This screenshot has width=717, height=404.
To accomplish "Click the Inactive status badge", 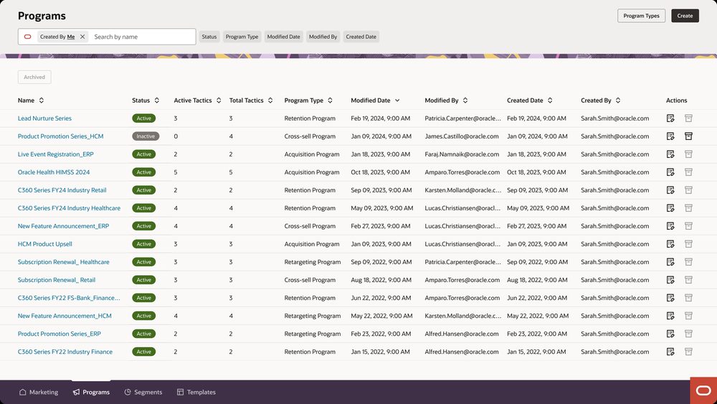I will [x=146, y=136].
